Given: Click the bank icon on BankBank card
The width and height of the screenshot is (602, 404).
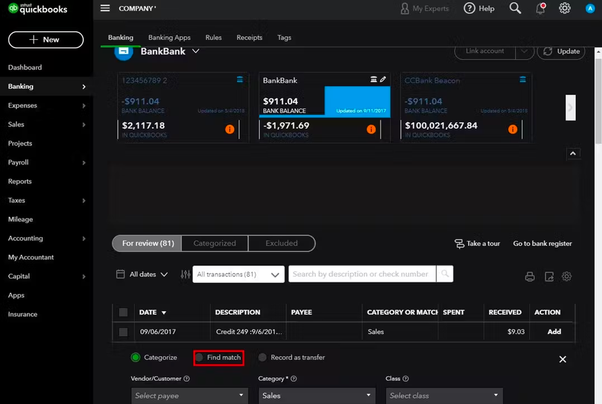Looking at the screenshot, I should coord(374,79).
